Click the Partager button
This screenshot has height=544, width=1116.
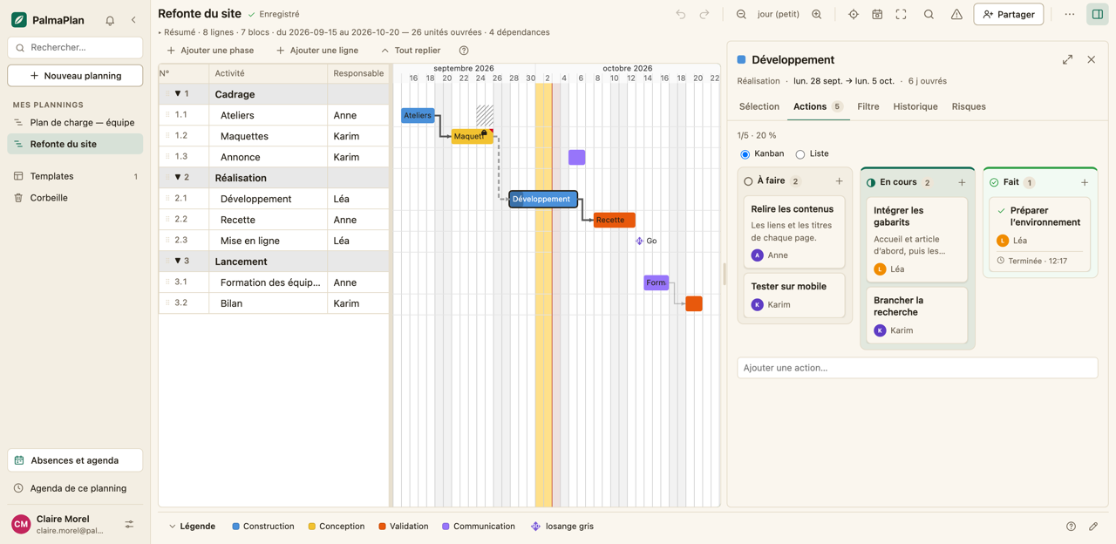coord(1009,14)
